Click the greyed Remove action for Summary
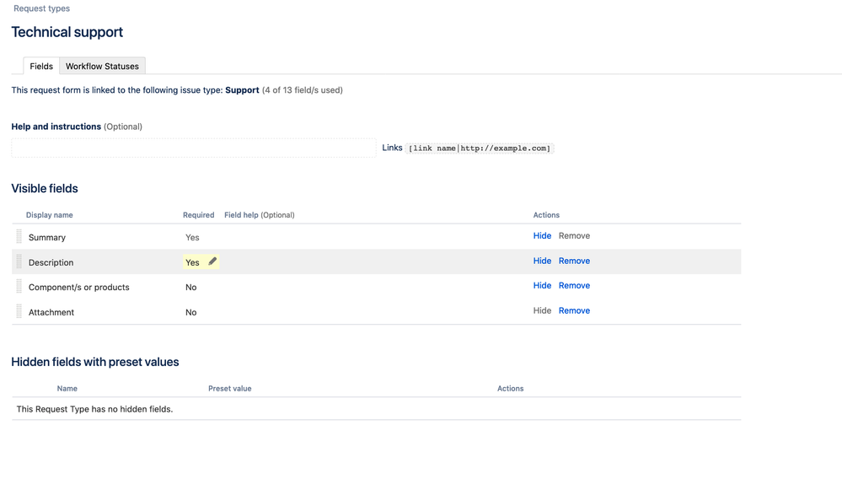This screenshot has height=501, width=842. tap(574, 235)
